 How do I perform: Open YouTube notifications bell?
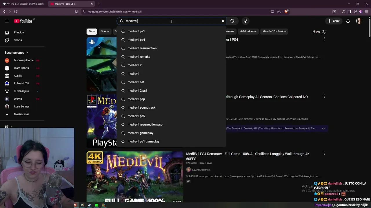(x=348, y=21)
